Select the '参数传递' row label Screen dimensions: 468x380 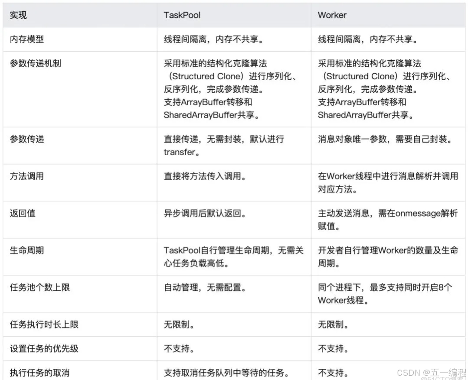tap(27, 139)
